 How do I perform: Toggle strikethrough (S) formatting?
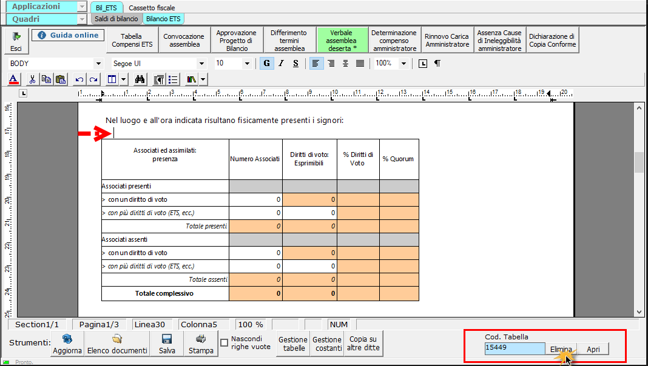[295, 64]
